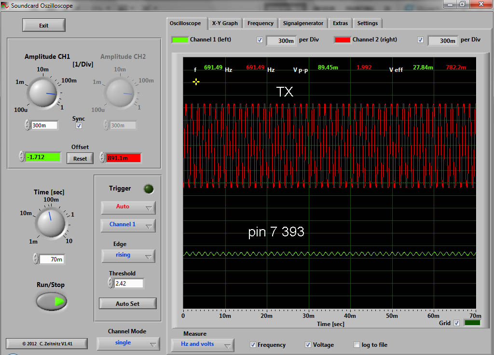
Task: Open the Edge rising dropdown
Action: (128, 256)
